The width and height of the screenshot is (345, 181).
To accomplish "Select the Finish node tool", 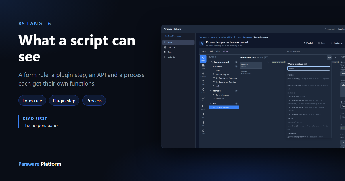I will [203, 91].
